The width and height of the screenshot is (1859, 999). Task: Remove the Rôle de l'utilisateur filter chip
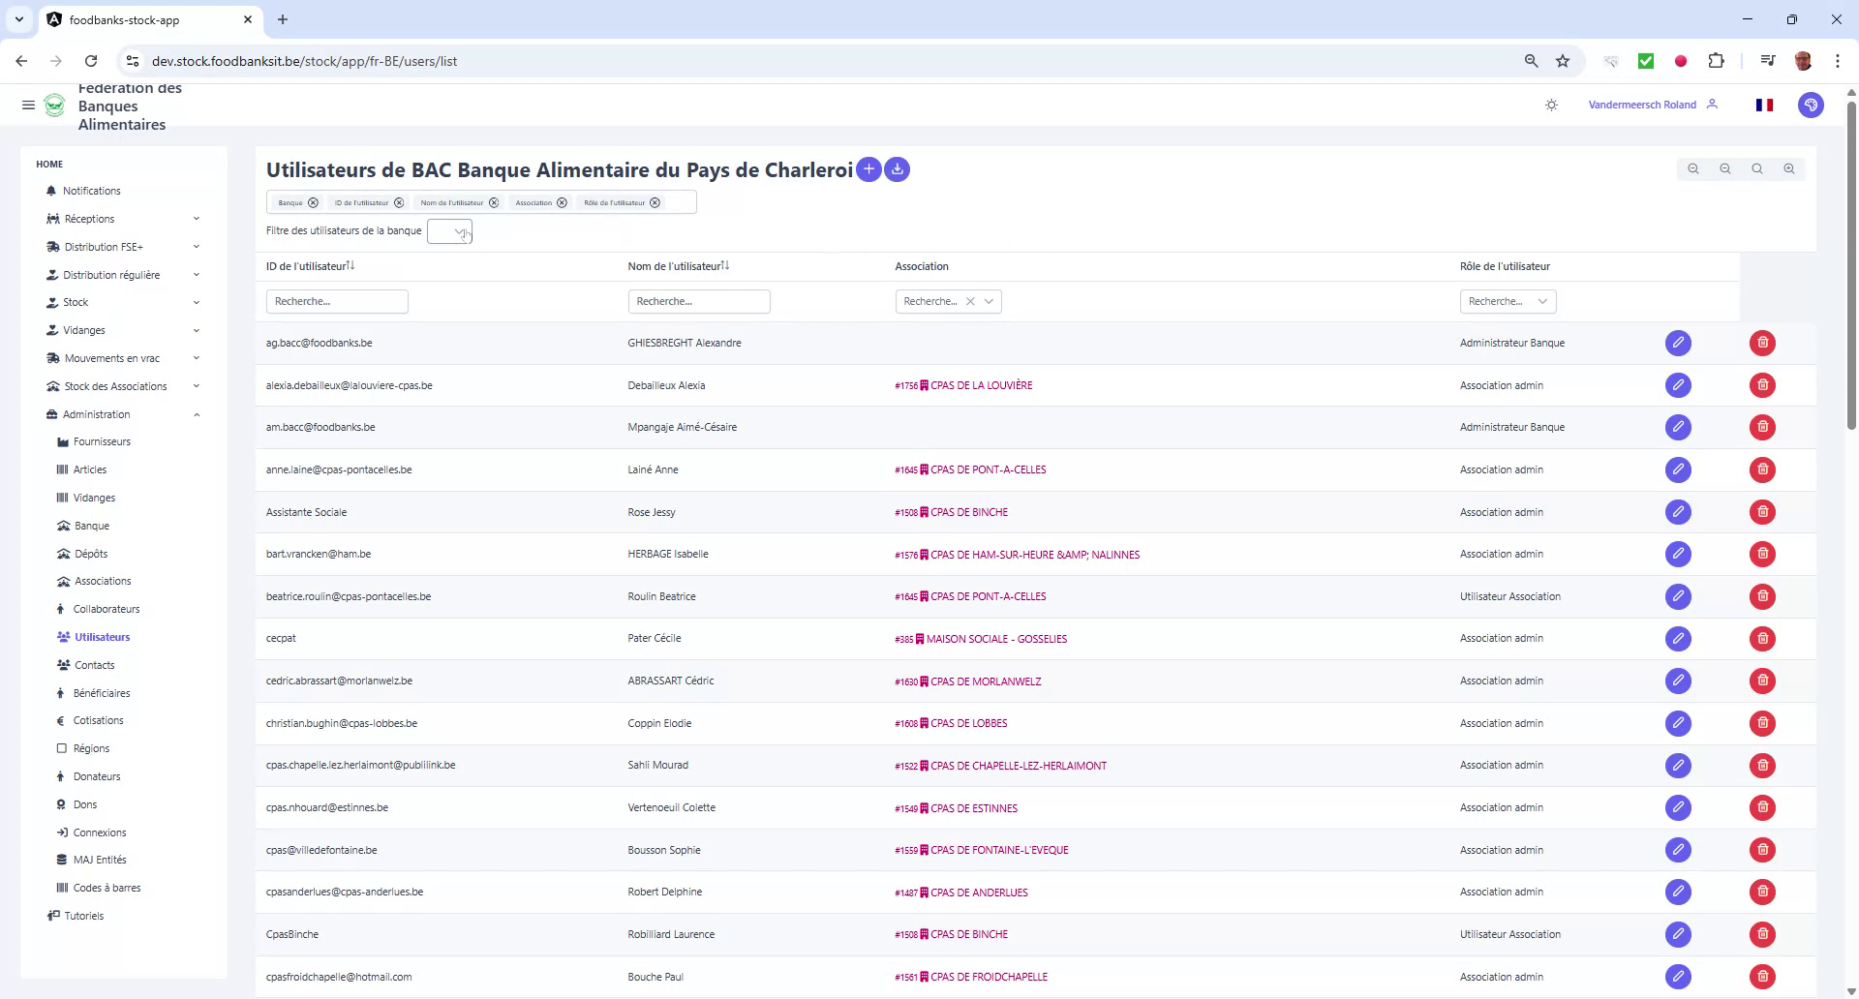pyautogui.click(x=655, y=202)
